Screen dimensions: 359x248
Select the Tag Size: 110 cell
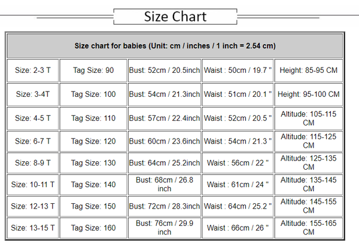pyautogui.click(x=93, y=118)
